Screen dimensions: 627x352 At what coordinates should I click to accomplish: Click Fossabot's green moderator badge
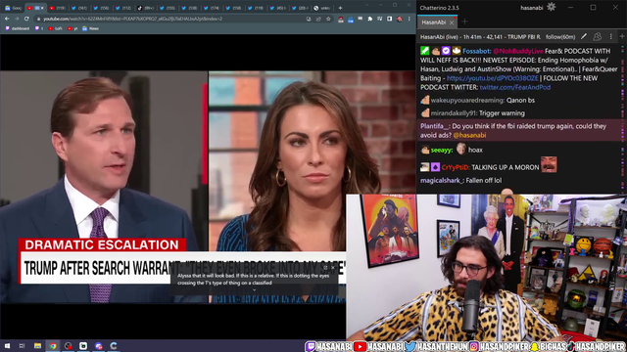424,51
